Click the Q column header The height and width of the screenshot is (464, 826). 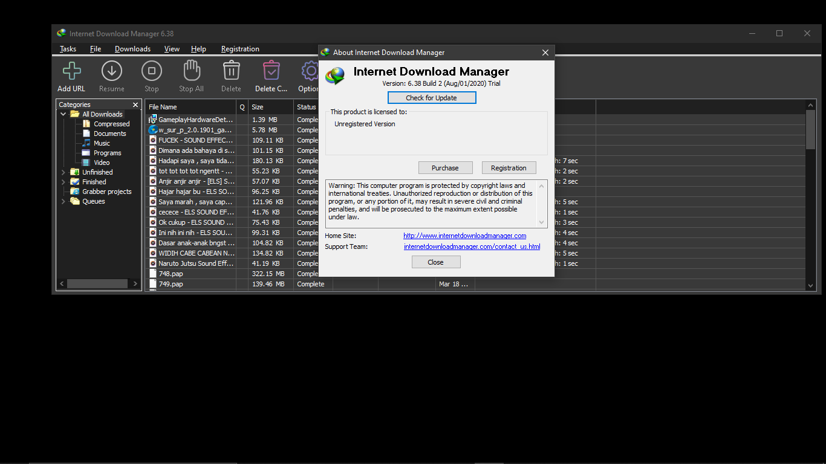[x=242, y=107]
